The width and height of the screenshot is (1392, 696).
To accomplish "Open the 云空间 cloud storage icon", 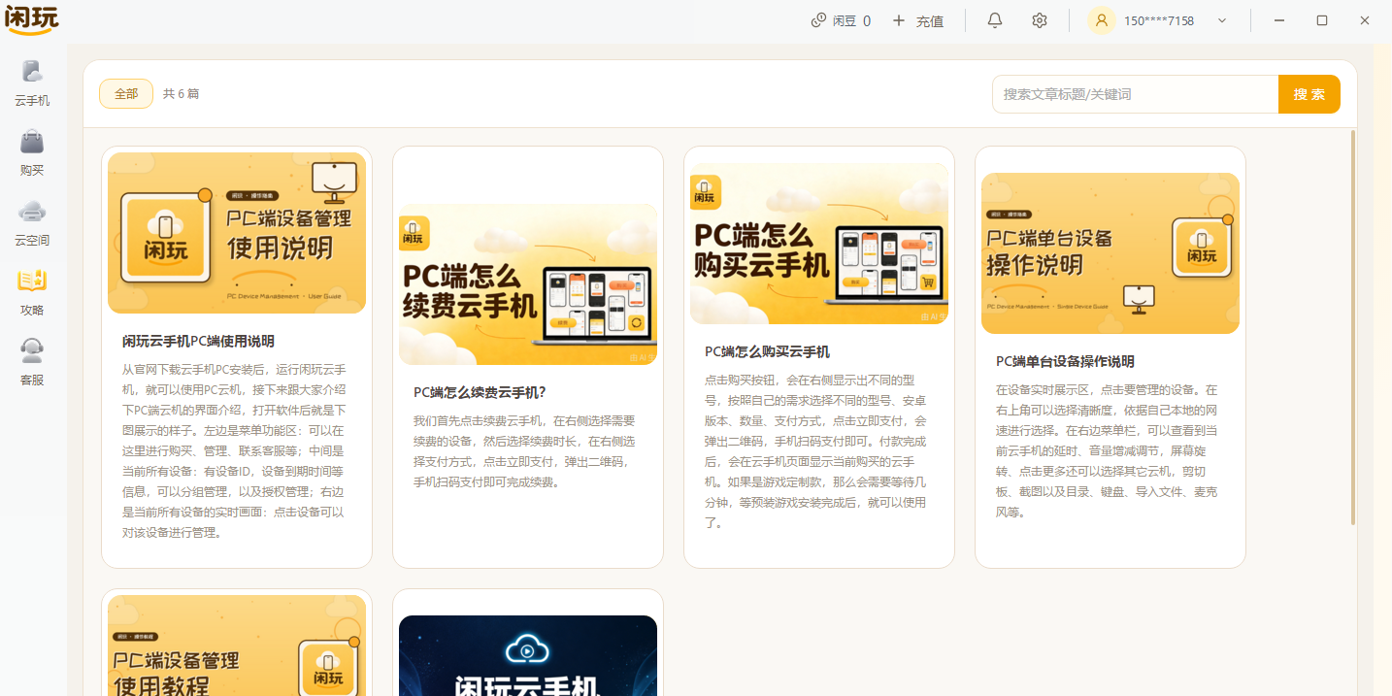I will point(32,212).
